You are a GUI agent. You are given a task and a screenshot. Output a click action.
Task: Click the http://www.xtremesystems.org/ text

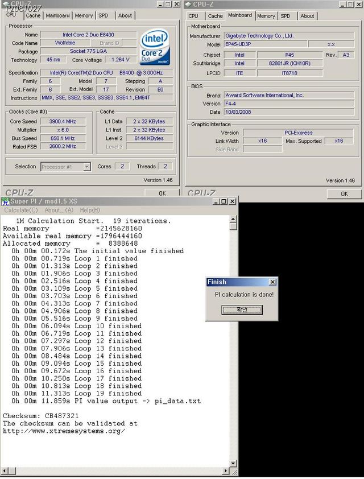coord(64,431)
